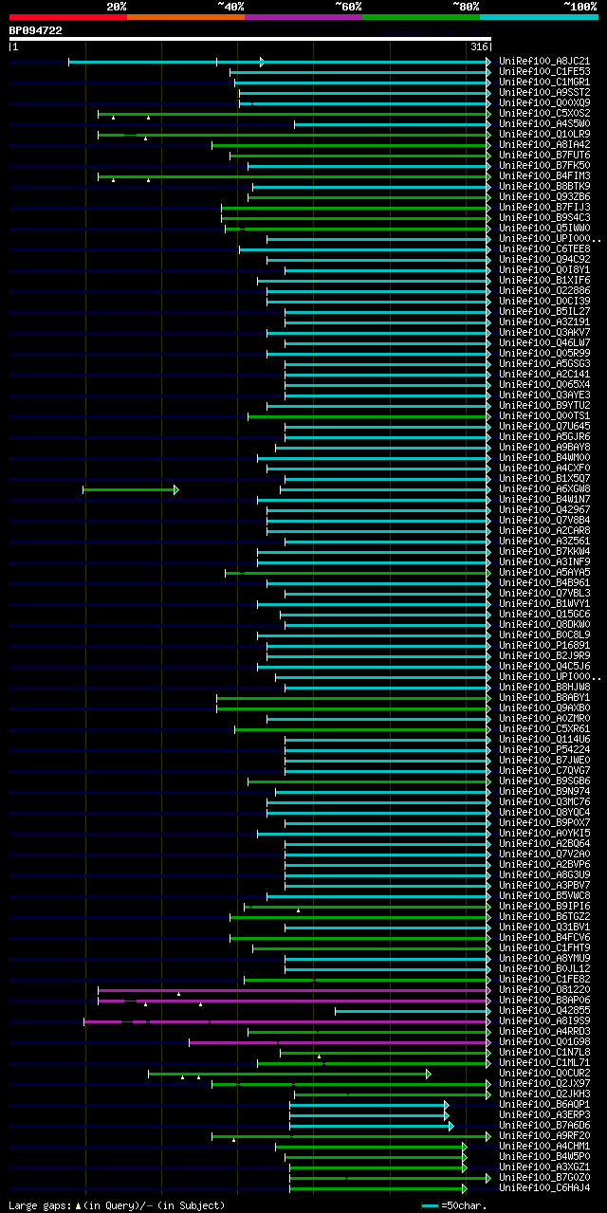
Task: Select the UniRef100_A2CAR8 label
Action: point(544,531)
